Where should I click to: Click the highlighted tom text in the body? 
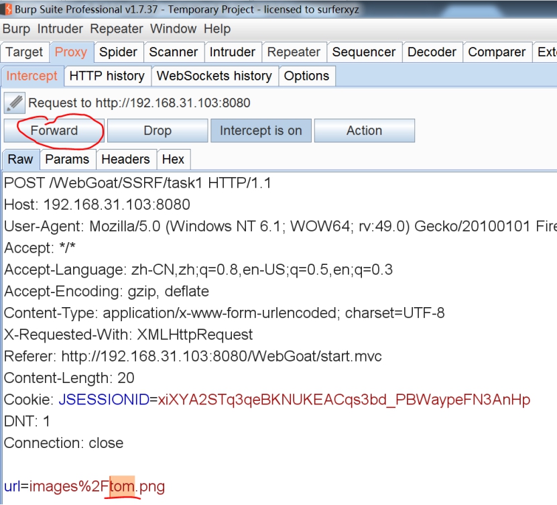[x=122, y=487]
